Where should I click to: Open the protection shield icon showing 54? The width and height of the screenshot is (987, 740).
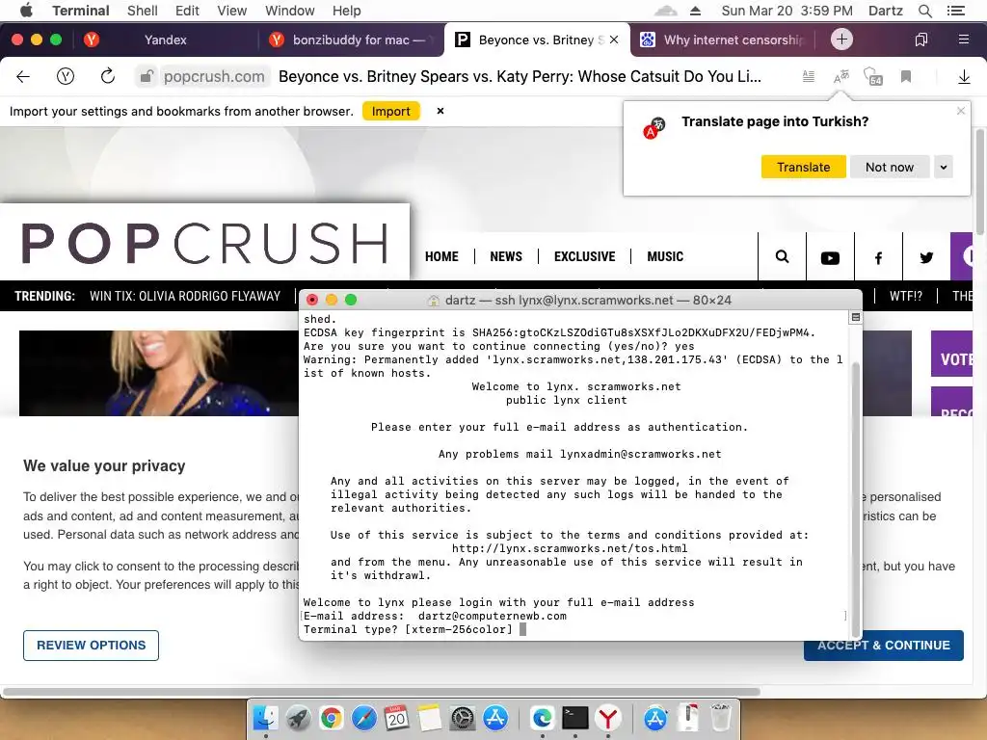[x=873, y=77]
